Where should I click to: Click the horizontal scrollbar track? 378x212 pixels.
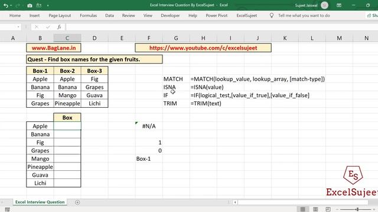(303, 202)
